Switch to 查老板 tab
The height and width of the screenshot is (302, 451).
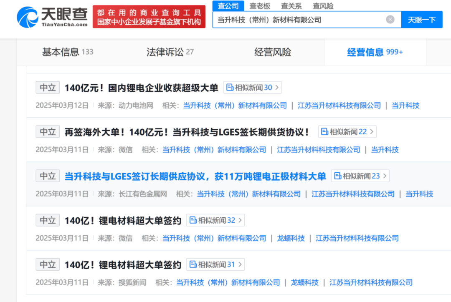tap(260, 6)
